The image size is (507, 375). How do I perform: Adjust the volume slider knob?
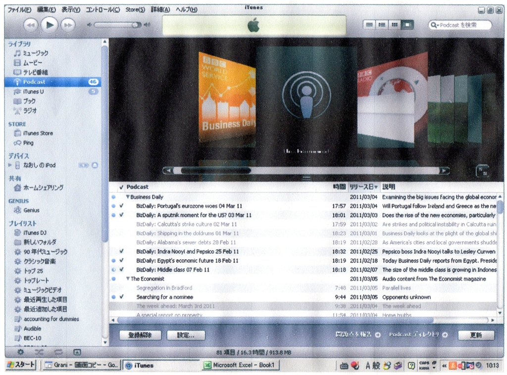[x=136, y=25]
